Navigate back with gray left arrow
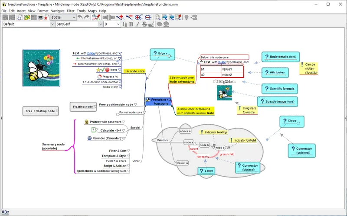This screenshot has height=216, width=347. pos(105,17)
